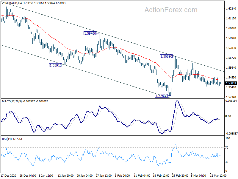Screen dimensions: 238x179
Task: Click the 1.58940 price axis value
Action: (x=231, y=38)
